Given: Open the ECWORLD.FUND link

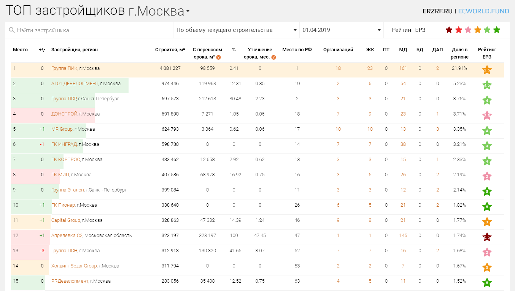Looking at the screenshot, I should [x=483, y=11].
